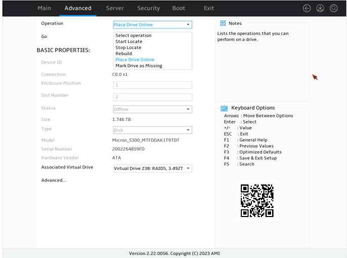Click the Notes panel icon
This screenshot has height=258, width=347.
(x=223, y=23)
